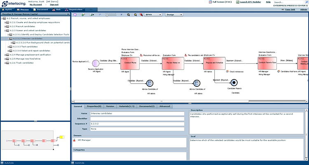Click the zoom out minus button
The width and height of the screenshot is (309, 165).
click(x=100, y=15)
